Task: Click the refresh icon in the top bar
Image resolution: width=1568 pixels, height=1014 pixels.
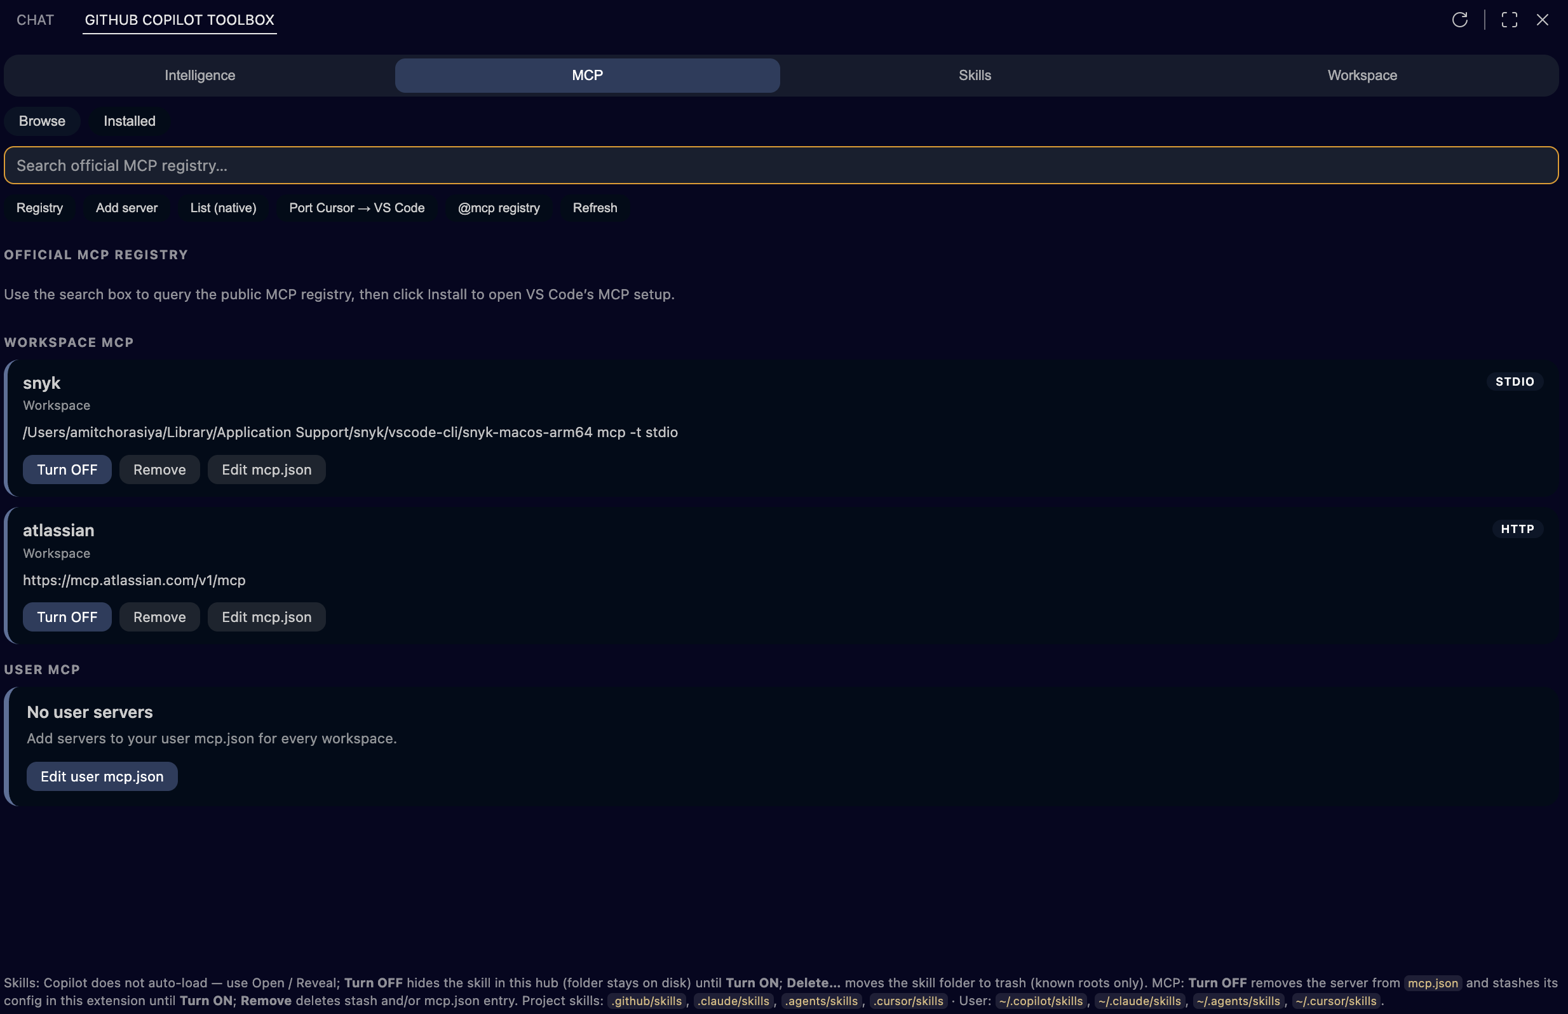Action: tap(1460, 20)
